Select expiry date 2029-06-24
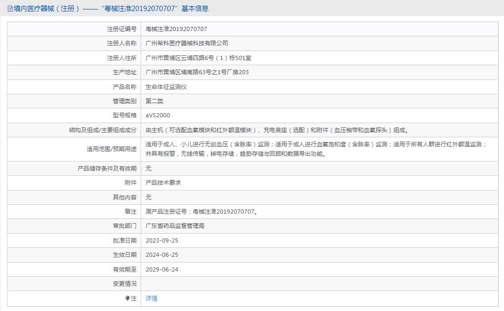 click(x=162, y=269)
